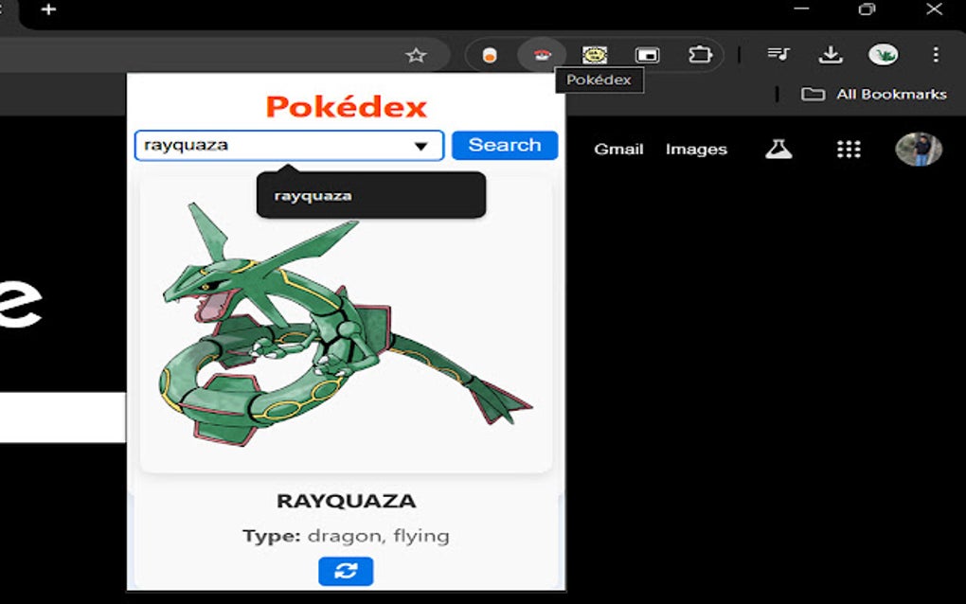Click the yellow emoji extension icon
The image size is (966, 604).
(x=595, y=54)
